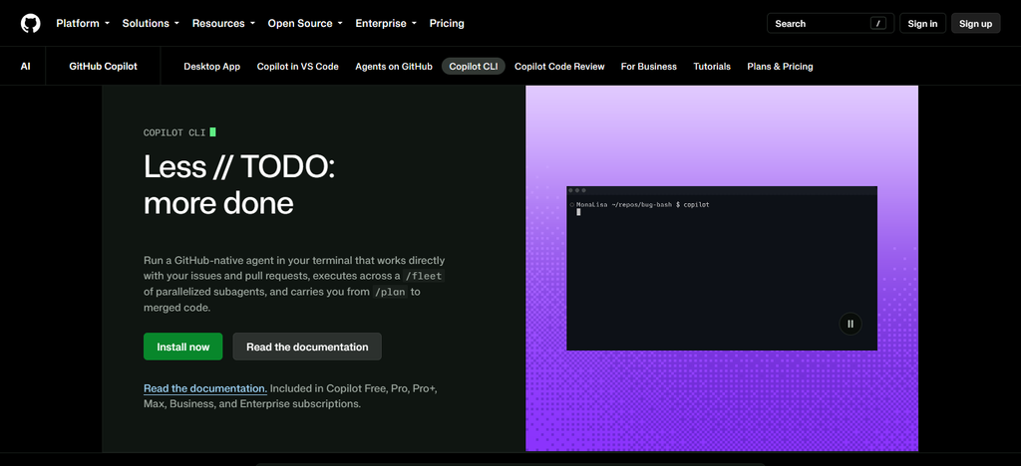Select the Copilot CLI tab
1021x466 pixels.
(x=474, y=67)
